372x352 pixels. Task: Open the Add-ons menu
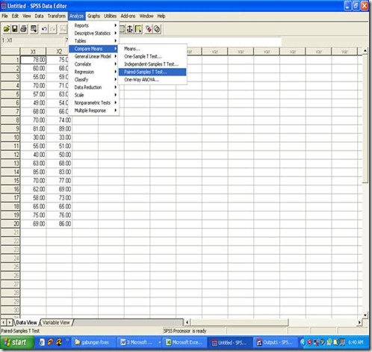(x=128, y=16)
